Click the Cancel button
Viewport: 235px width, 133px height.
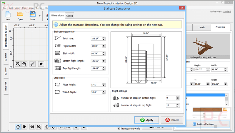coord(172,120)
